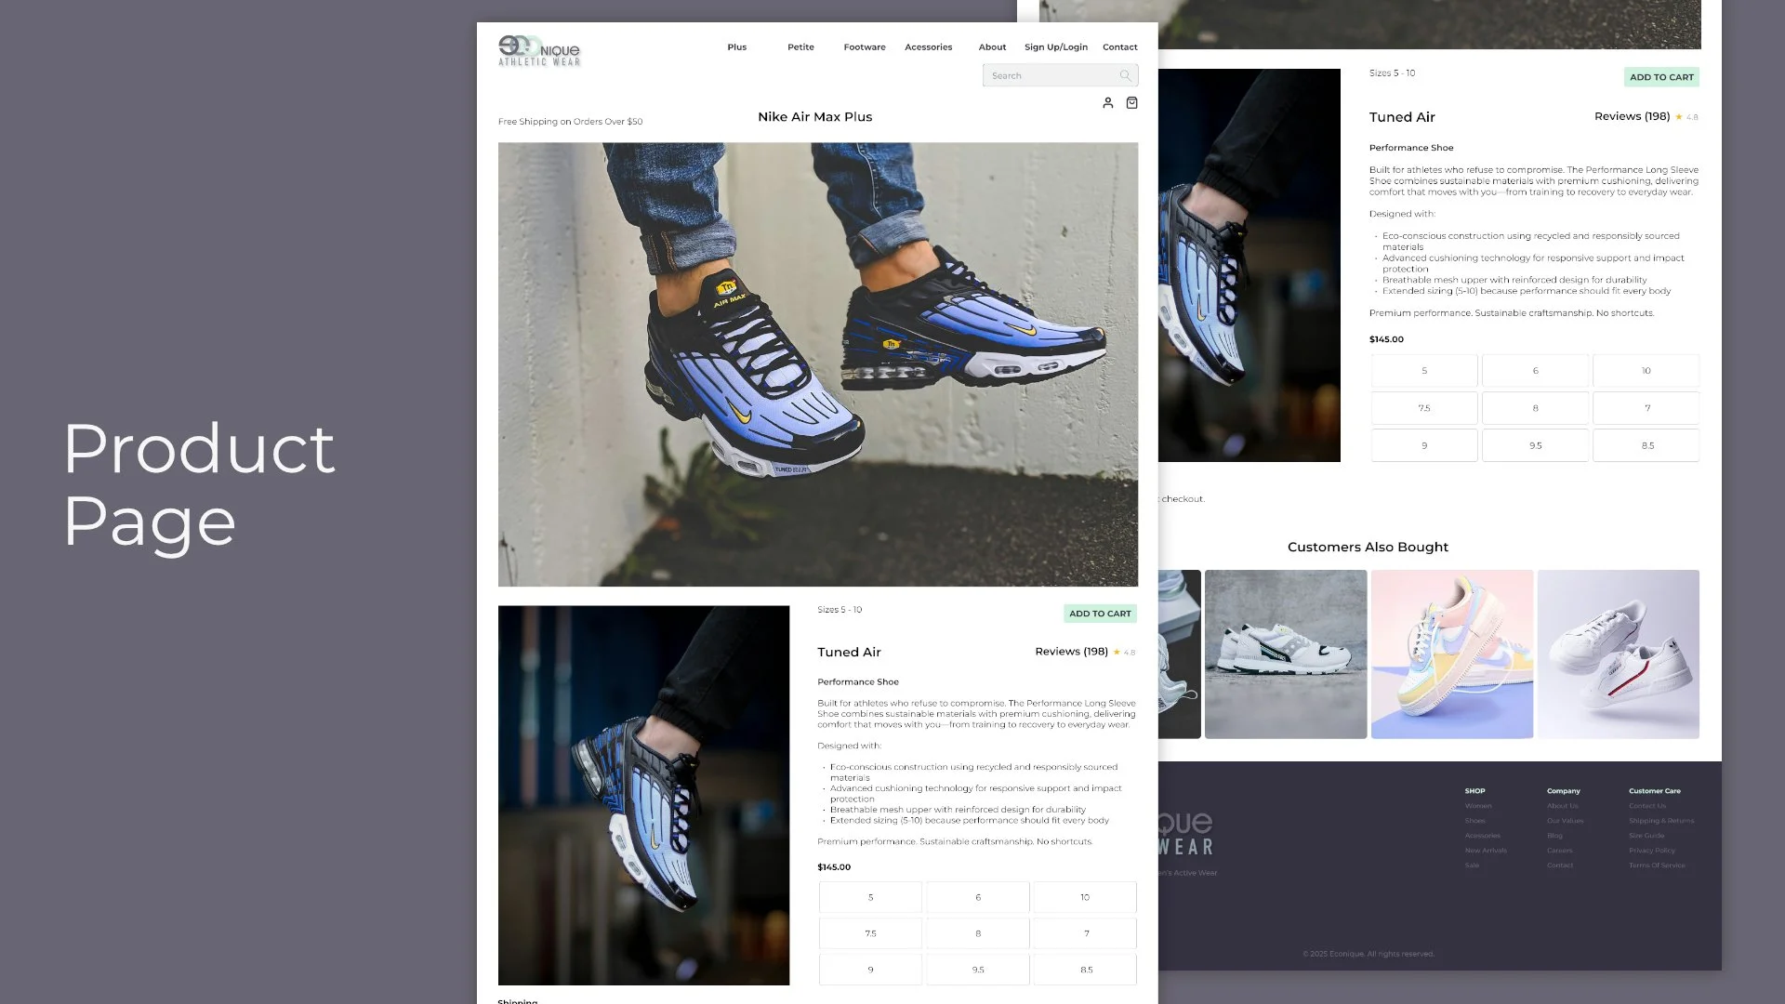1785x1004 pixels.
Task: Go to the Acessories nav link
Action: pyautogui.click(x=928, y=47)
